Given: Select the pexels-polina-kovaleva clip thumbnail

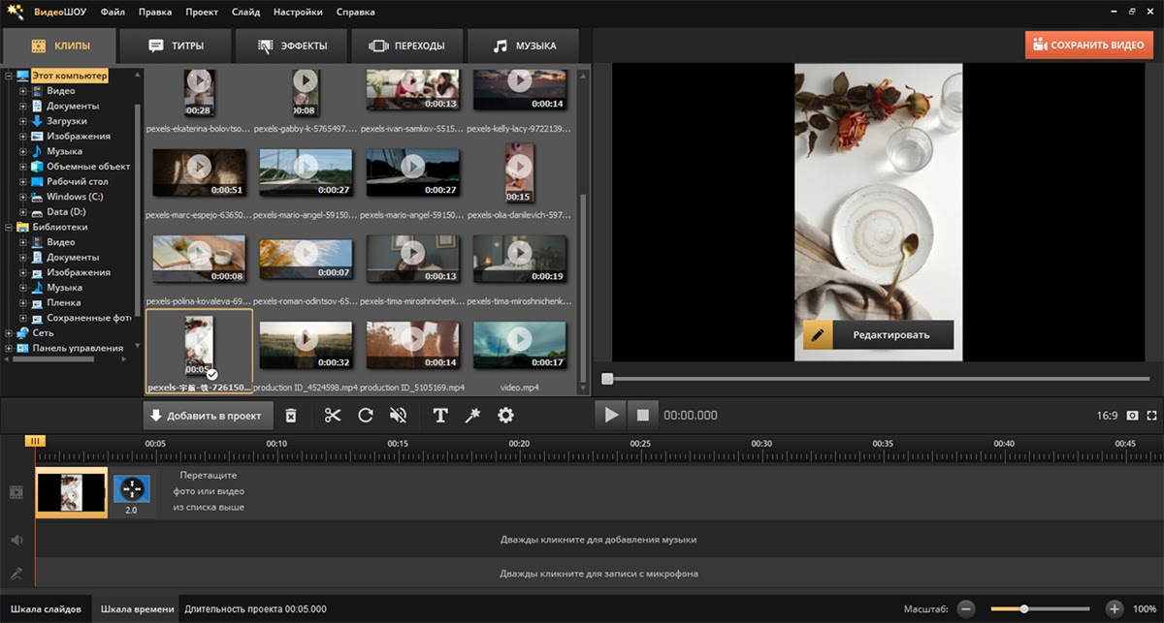Looking at the screenshot, I should 199,260.
